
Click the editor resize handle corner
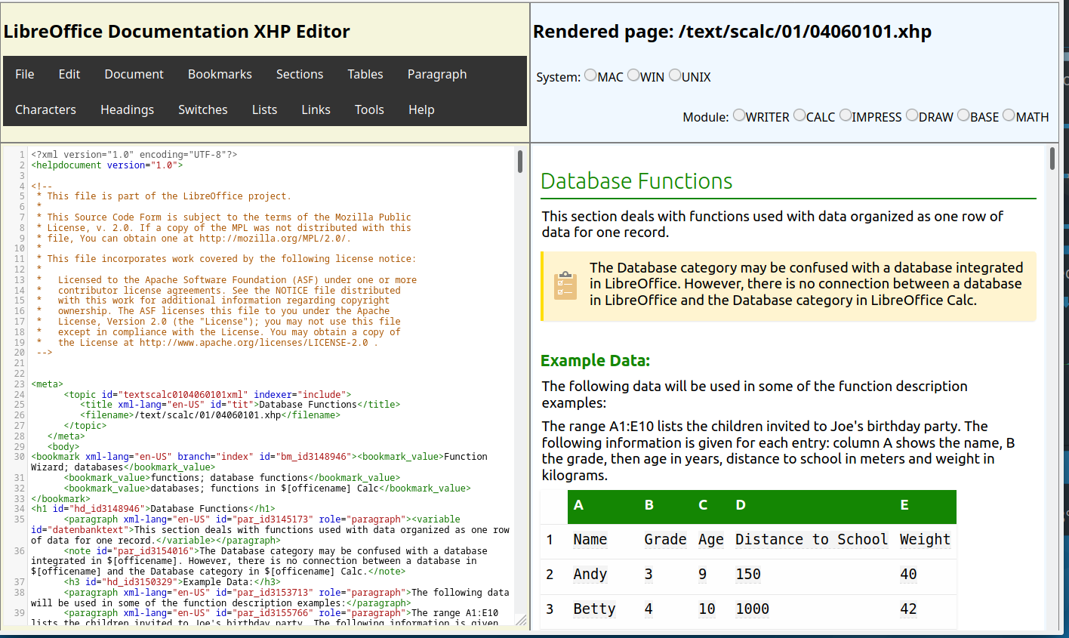[521, 621]
